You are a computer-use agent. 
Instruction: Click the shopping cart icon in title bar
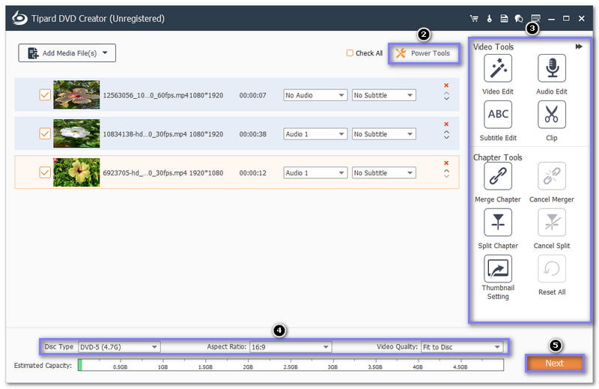[474, 18]
